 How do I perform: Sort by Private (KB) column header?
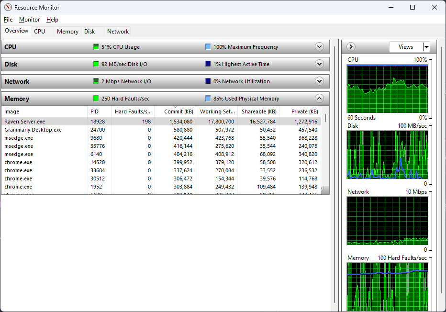300,111
